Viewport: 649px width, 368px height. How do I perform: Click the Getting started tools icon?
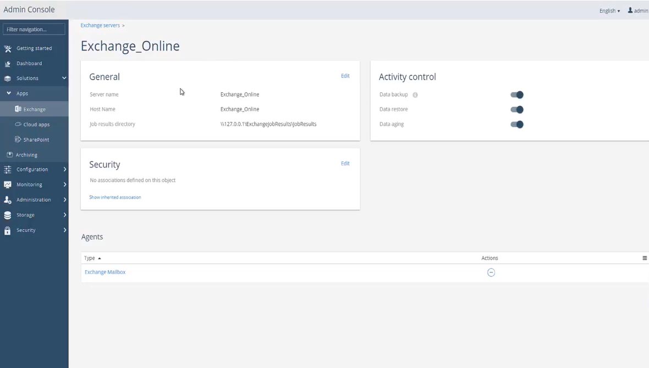[8, 48]
